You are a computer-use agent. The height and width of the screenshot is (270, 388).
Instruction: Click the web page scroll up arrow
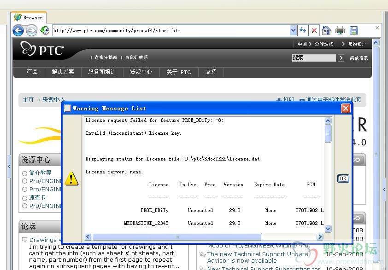pos(376,43)
